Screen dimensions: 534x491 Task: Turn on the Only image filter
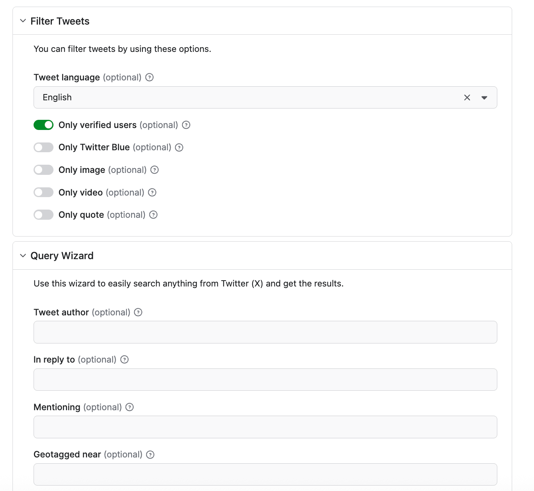[x=43, y=170]
